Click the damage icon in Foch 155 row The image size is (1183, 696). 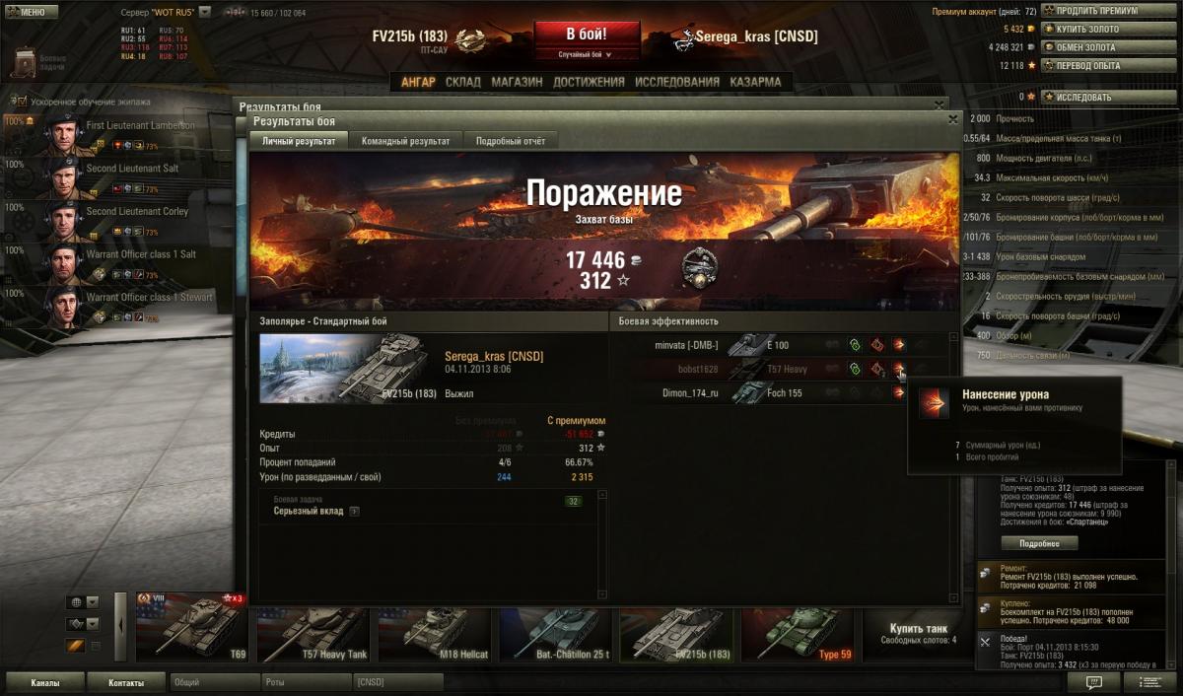point(899,392)
